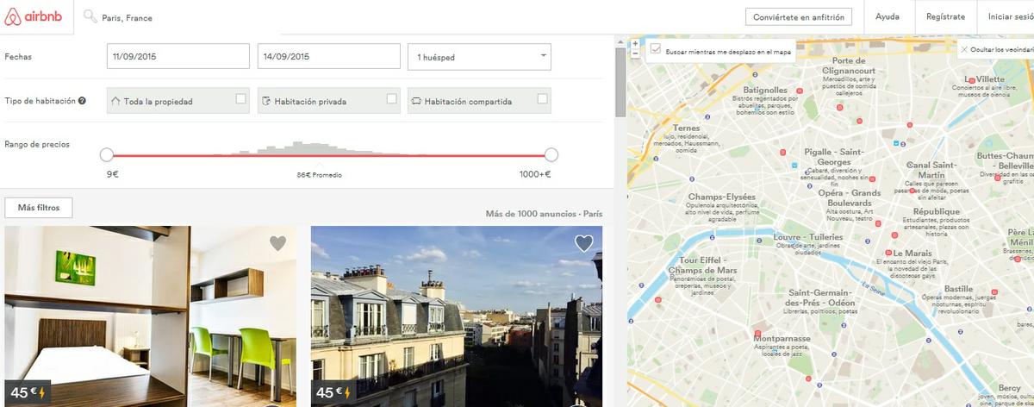Click the Pigalle - Saint-Georges label
Viewport: 1034px width, 407px height.
[833, 157]
